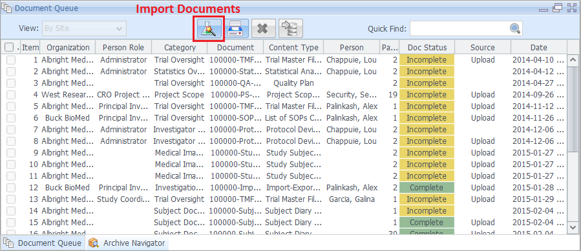581x251 pixels.
Task: Check the box for item 4
Action: coord(11,94)
